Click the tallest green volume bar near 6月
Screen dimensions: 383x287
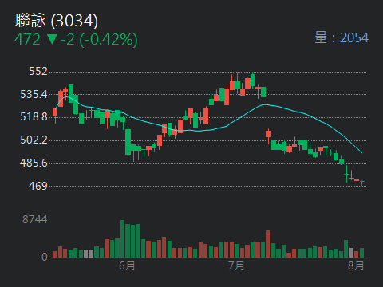tap(122, 239)
